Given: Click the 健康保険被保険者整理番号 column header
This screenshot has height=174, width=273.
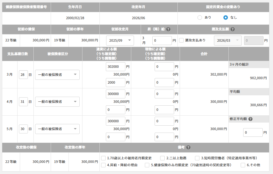Looking at the screenshot, I should 26,7.
